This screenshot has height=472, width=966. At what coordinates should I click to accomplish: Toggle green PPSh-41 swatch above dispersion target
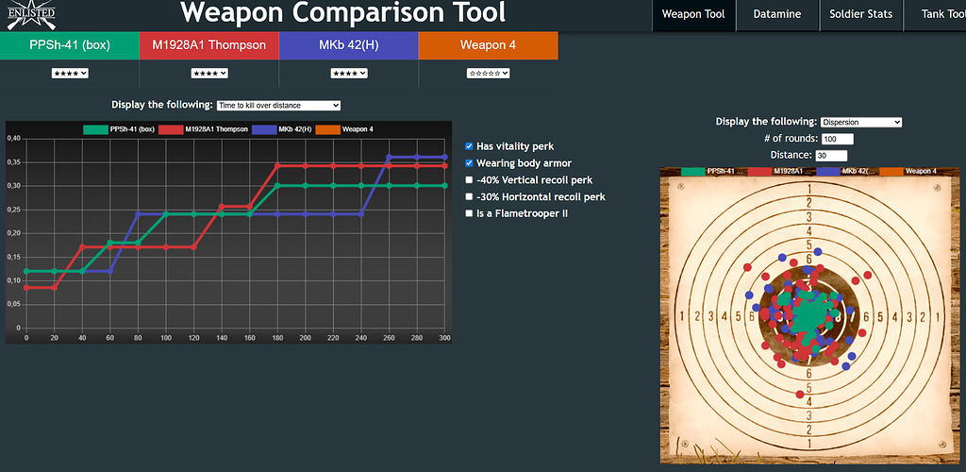(x=691, y=171)
